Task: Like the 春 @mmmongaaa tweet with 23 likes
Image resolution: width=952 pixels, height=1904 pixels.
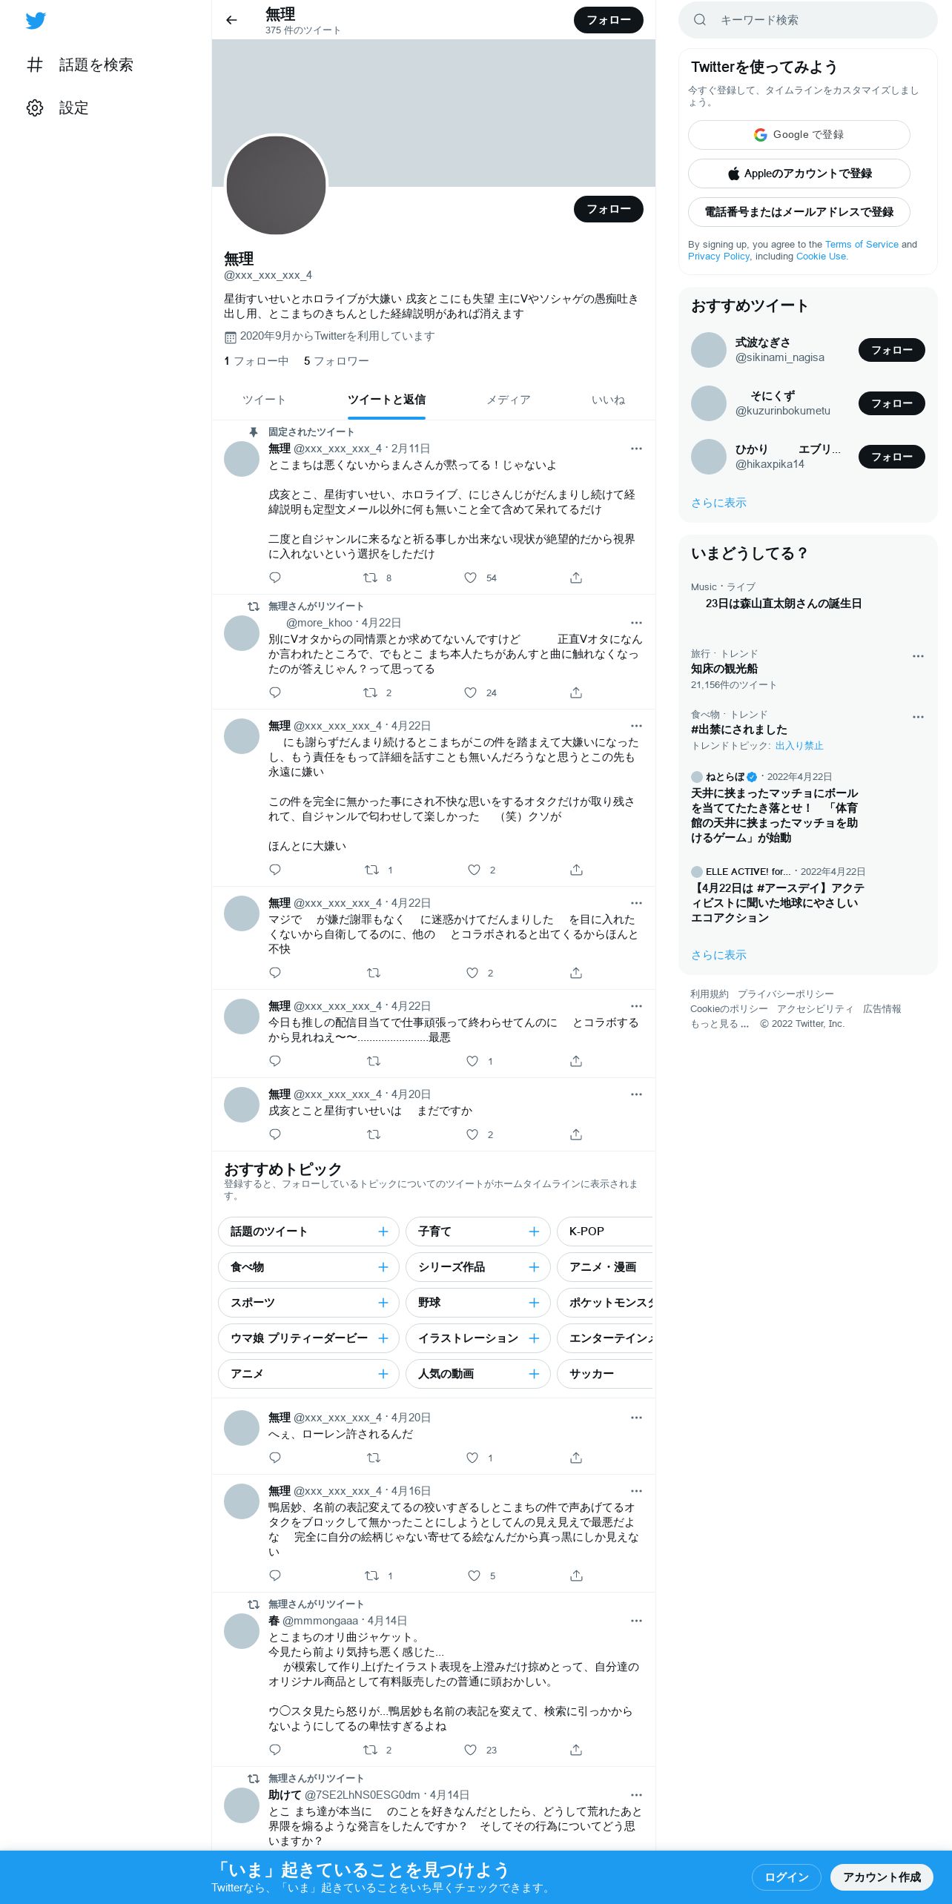Action: pyautogui.click(x=470, y=1750)
